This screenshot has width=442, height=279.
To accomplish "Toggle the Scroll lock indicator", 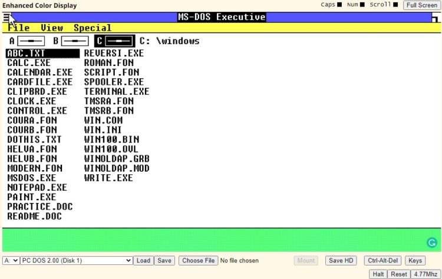I will tap(395, 5).
